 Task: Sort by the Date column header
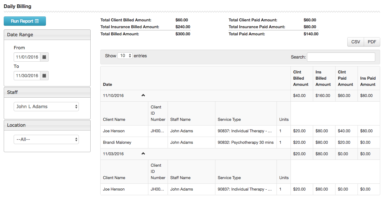coord(107,84)
